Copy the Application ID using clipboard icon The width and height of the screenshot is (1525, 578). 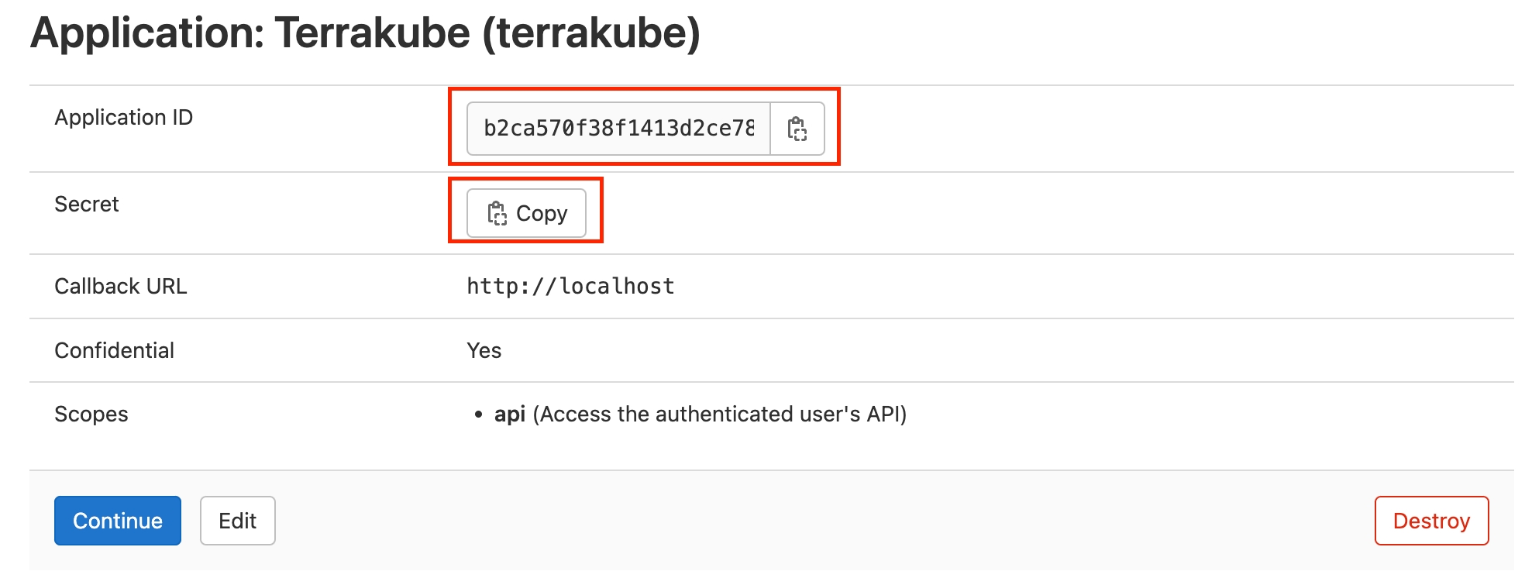click(x=797, y=129)
